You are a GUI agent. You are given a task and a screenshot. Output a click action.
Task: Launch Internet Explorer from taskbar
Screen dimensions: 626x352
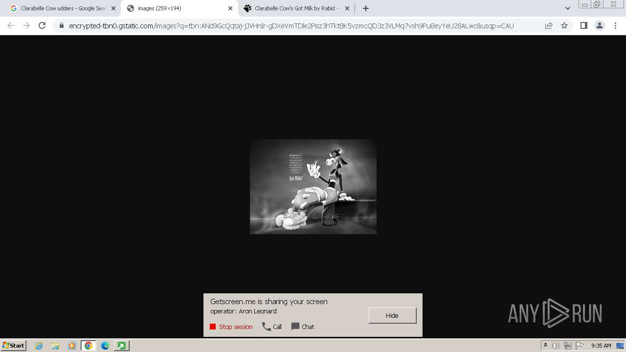click(39, 346)
